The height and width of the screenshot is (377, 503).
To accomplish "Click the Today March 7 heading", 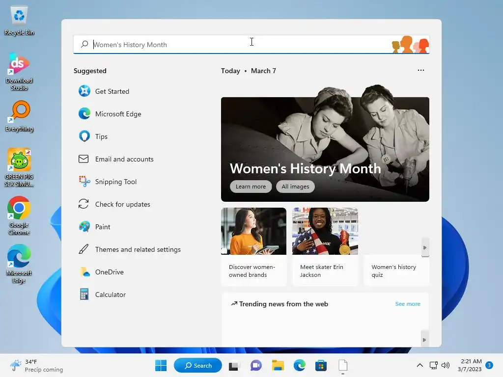I will [x=248, y=71].
